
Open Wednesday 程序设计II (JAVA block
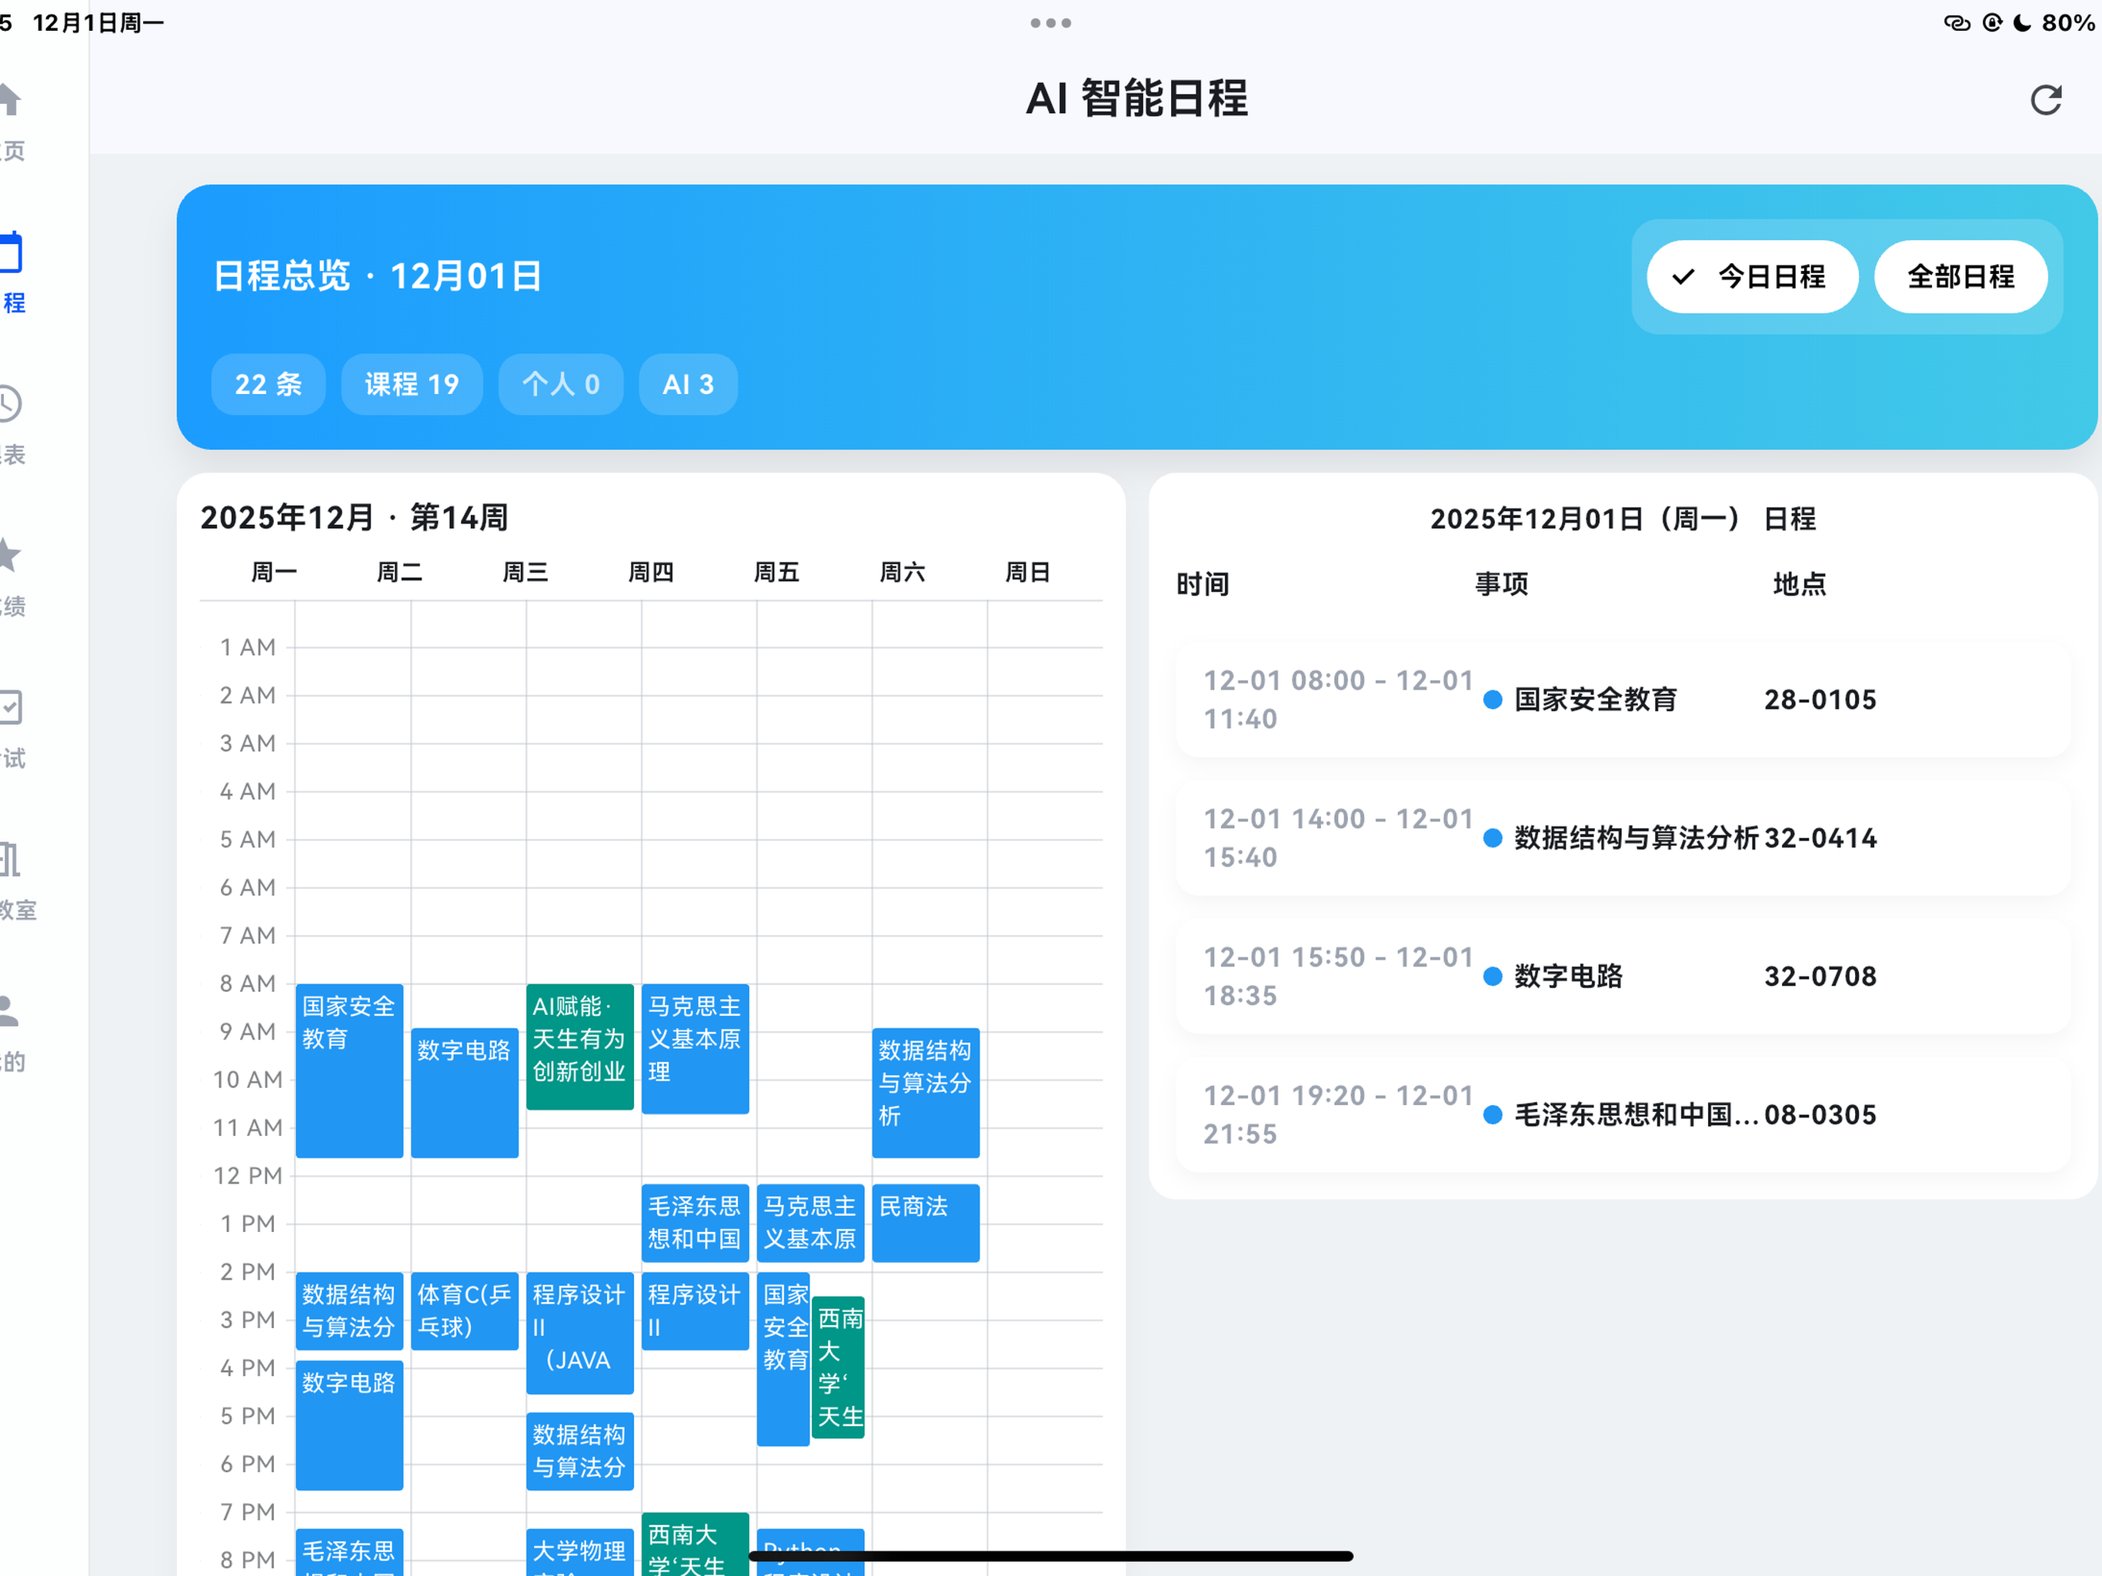click(579, 1333)
